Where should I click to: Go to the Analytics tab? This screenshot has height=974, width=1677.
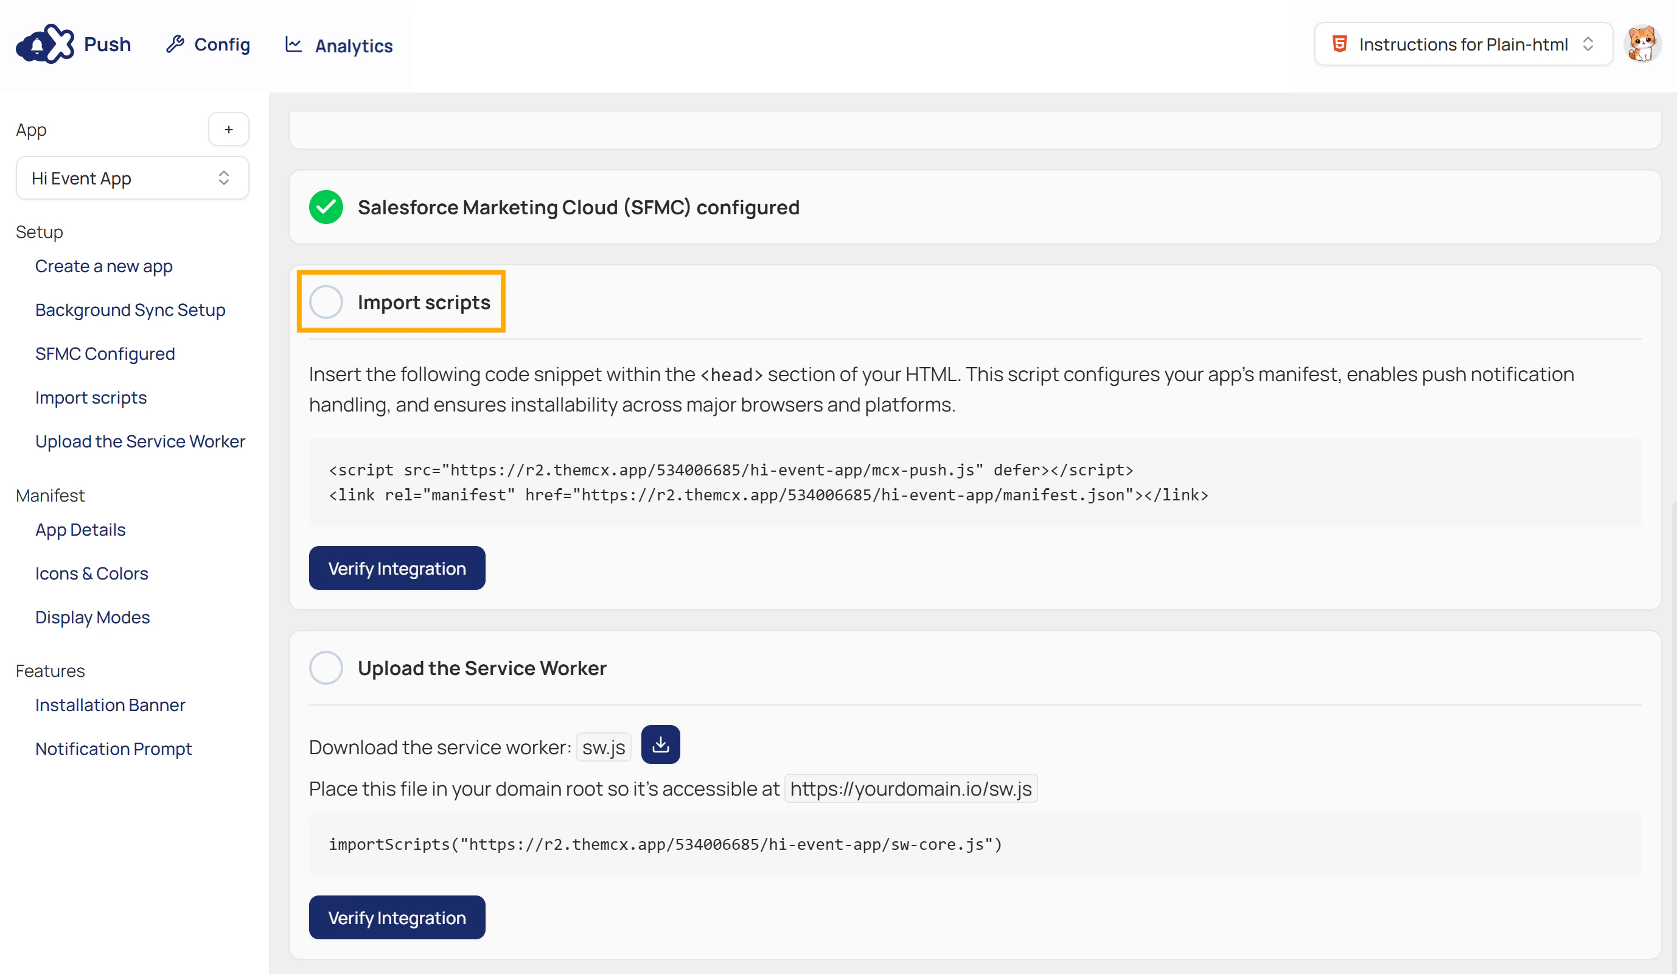[339, 45]
